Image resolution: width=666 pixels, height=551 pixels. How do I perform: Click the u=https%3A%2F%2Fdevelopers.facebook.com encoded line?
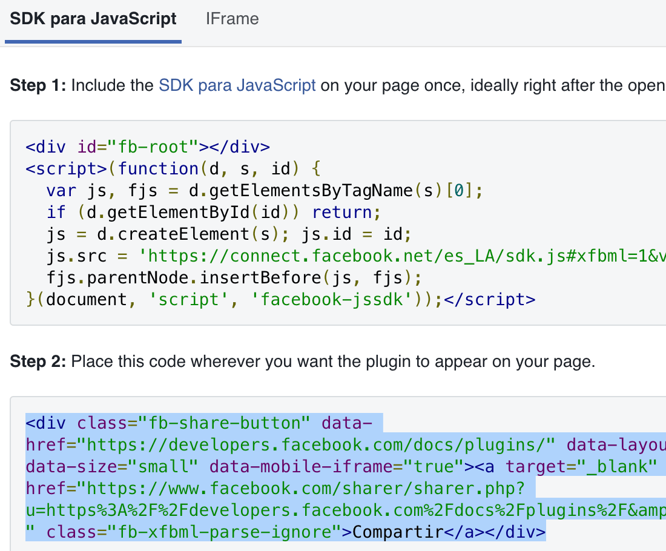[x=346, y=510]
